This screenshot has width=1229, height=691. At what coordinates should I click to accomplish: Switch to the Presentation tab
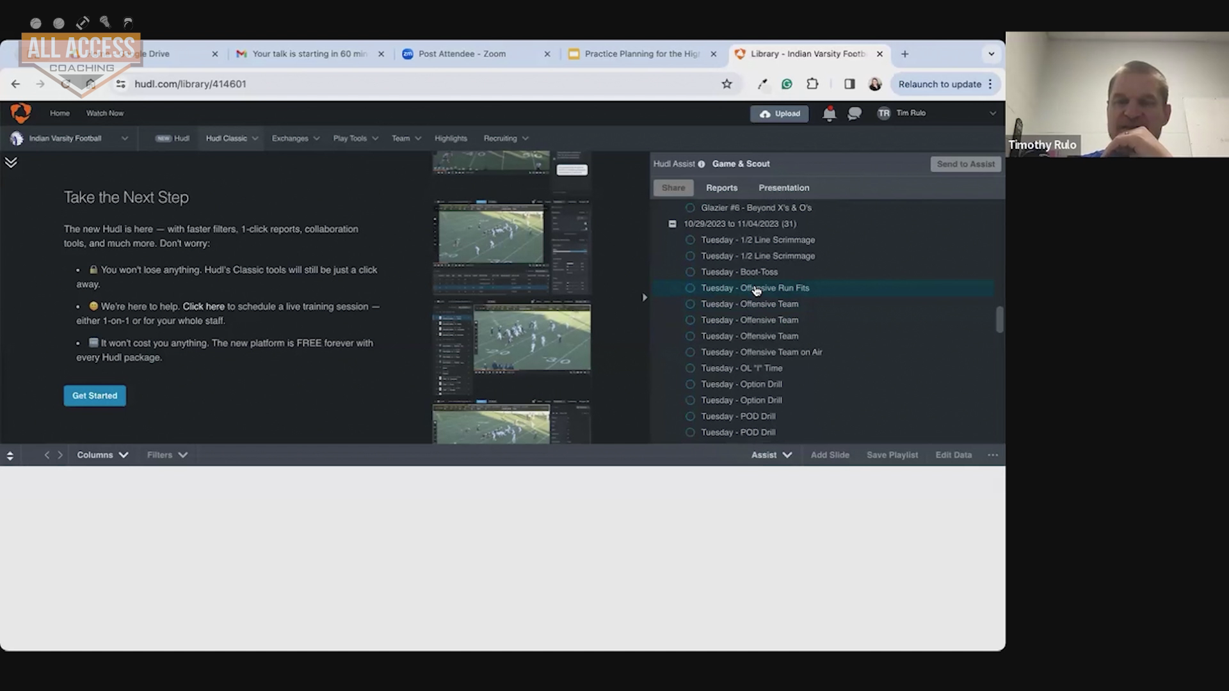coord(783,188)
